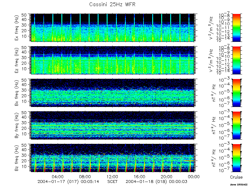Image resolution: width=248 pixels, height=186 pixels.
Task: Click the Bz panel nT²/Hz color bar
Action: [x=236, y=158]
